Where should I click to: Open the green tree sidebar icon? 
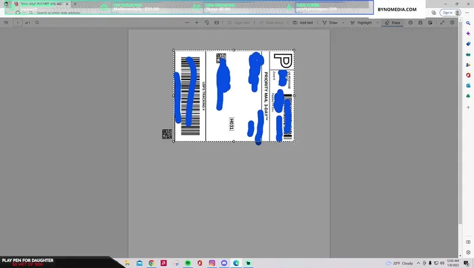pos(469,96)
